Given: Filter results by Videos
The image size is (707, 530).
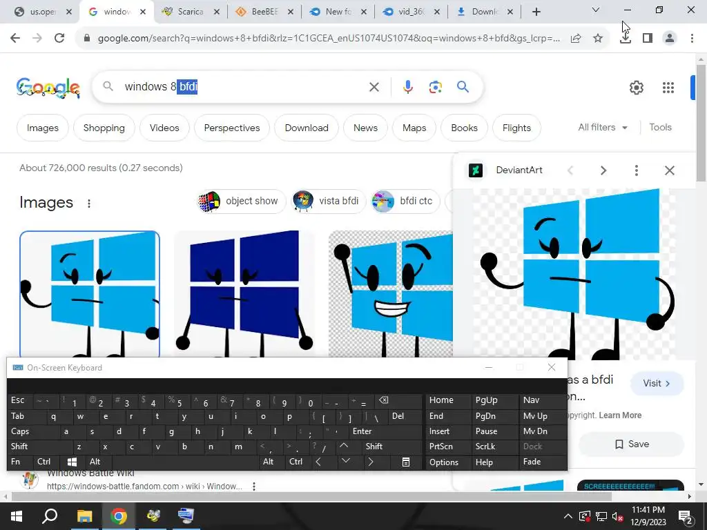Looking at the screenshot, I should pos(164,128).
